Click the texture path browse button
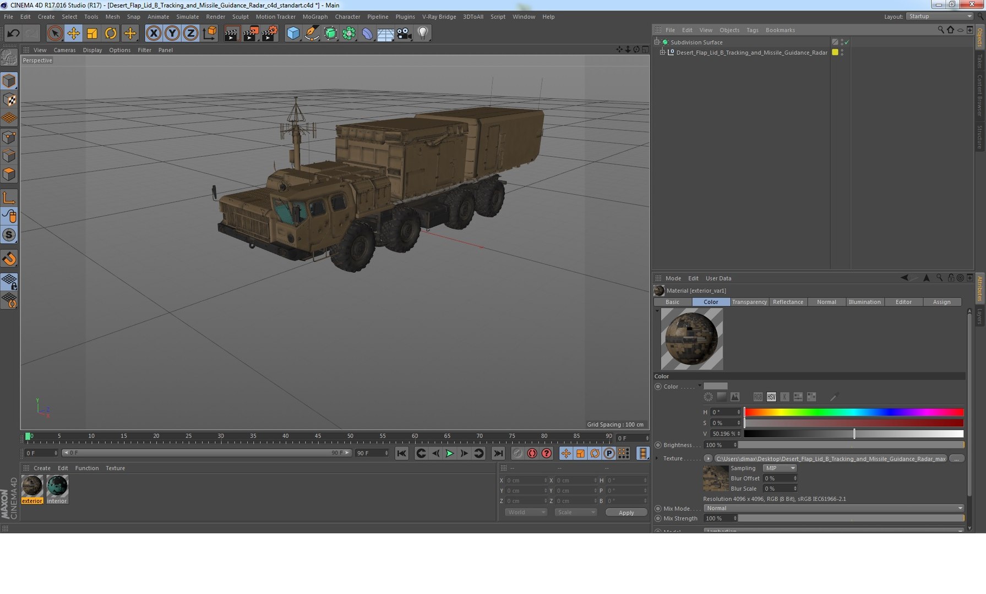 (957, 459)
